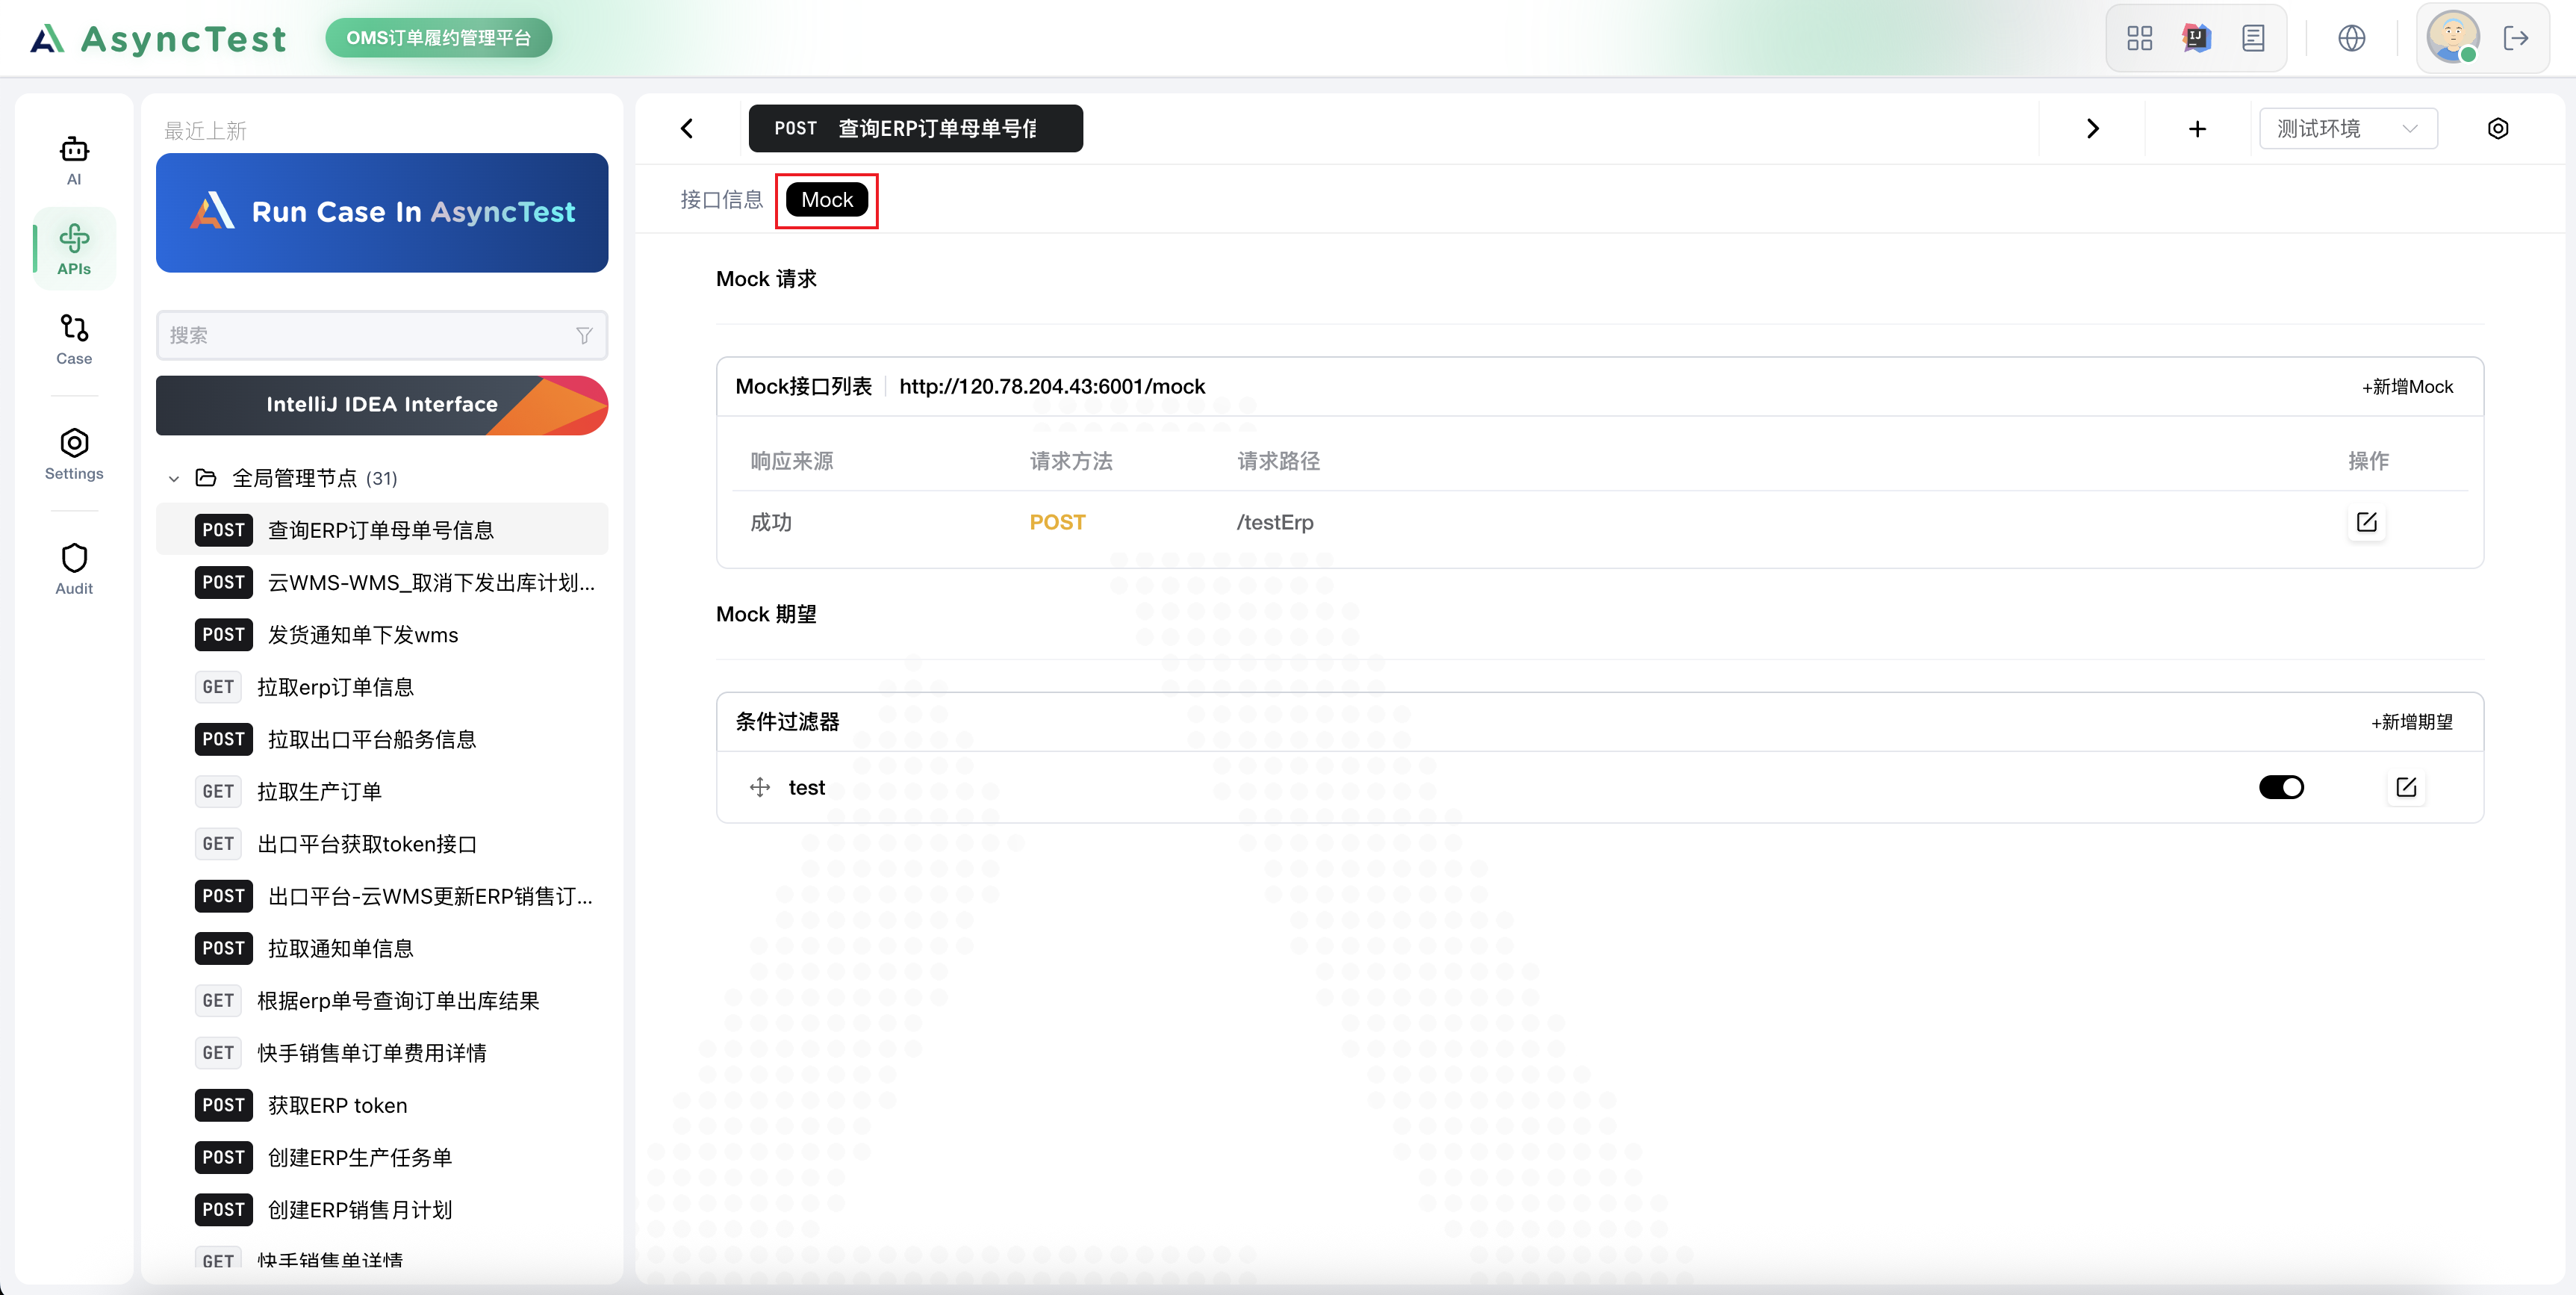This screenshot has height=1295, width=2576.
Task: Click the +新增Mock link
Action: pos(2407,387)
